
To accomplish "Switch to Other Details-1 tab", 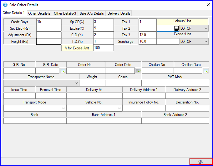I will pos(13,13).
